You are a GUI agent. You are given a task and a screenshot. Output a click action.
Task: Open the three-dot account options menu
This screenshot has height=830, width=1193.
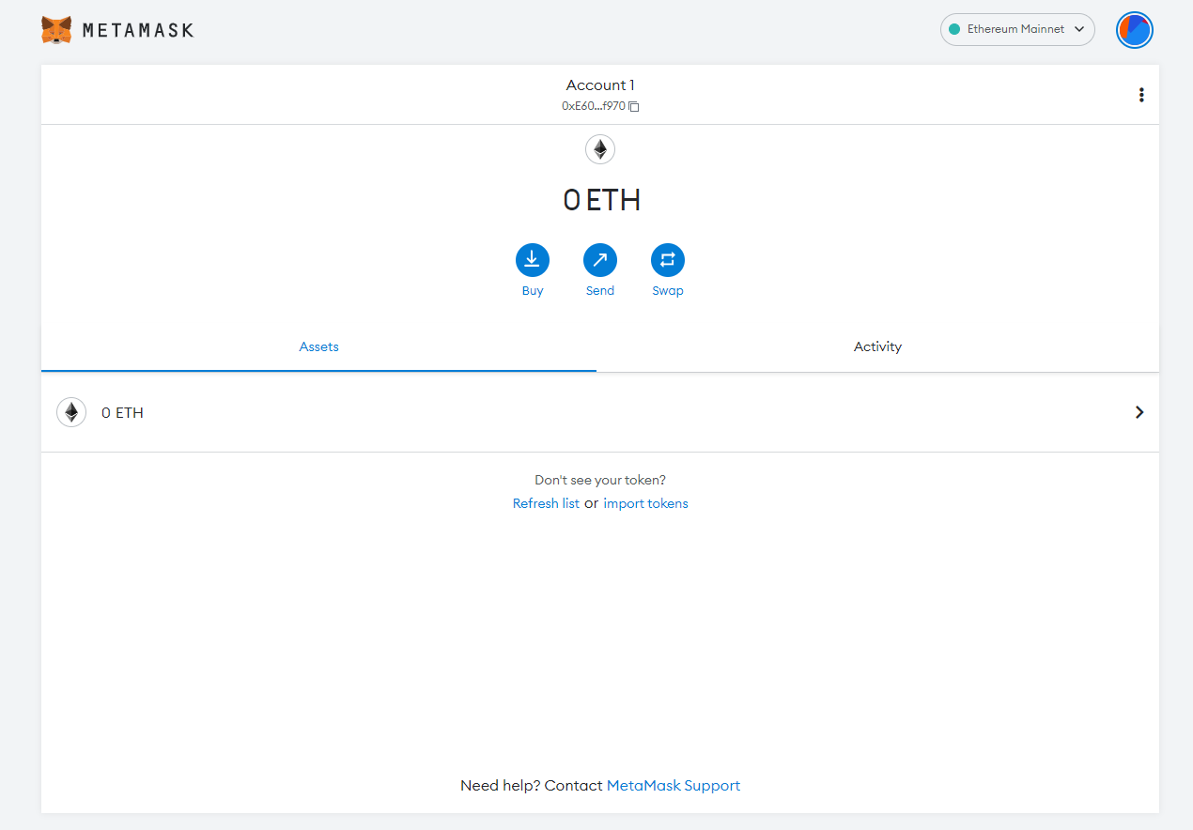(1140, 95)
